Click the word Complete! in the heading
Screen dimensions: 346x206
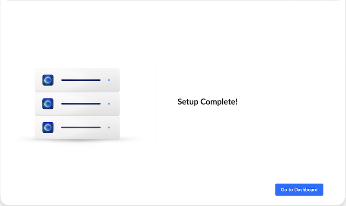pyautogui.click(x=219, y=102)
